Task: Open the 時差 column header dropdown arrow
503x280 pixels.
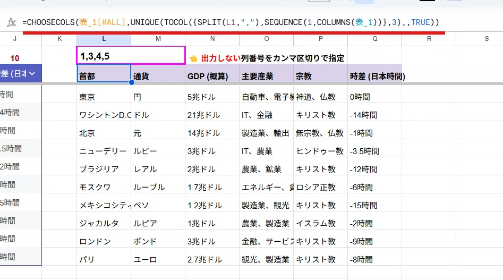Action: pyautogui.click(x=32, y=73)
